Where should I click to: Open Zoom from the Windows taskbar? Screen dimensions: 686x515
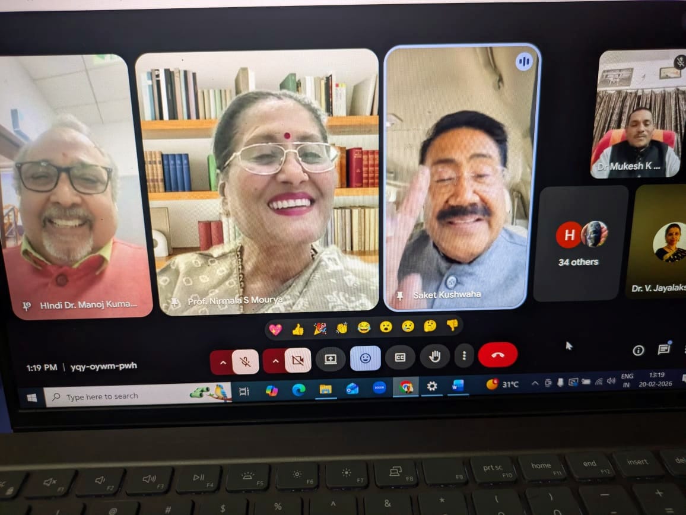[379, 387]
